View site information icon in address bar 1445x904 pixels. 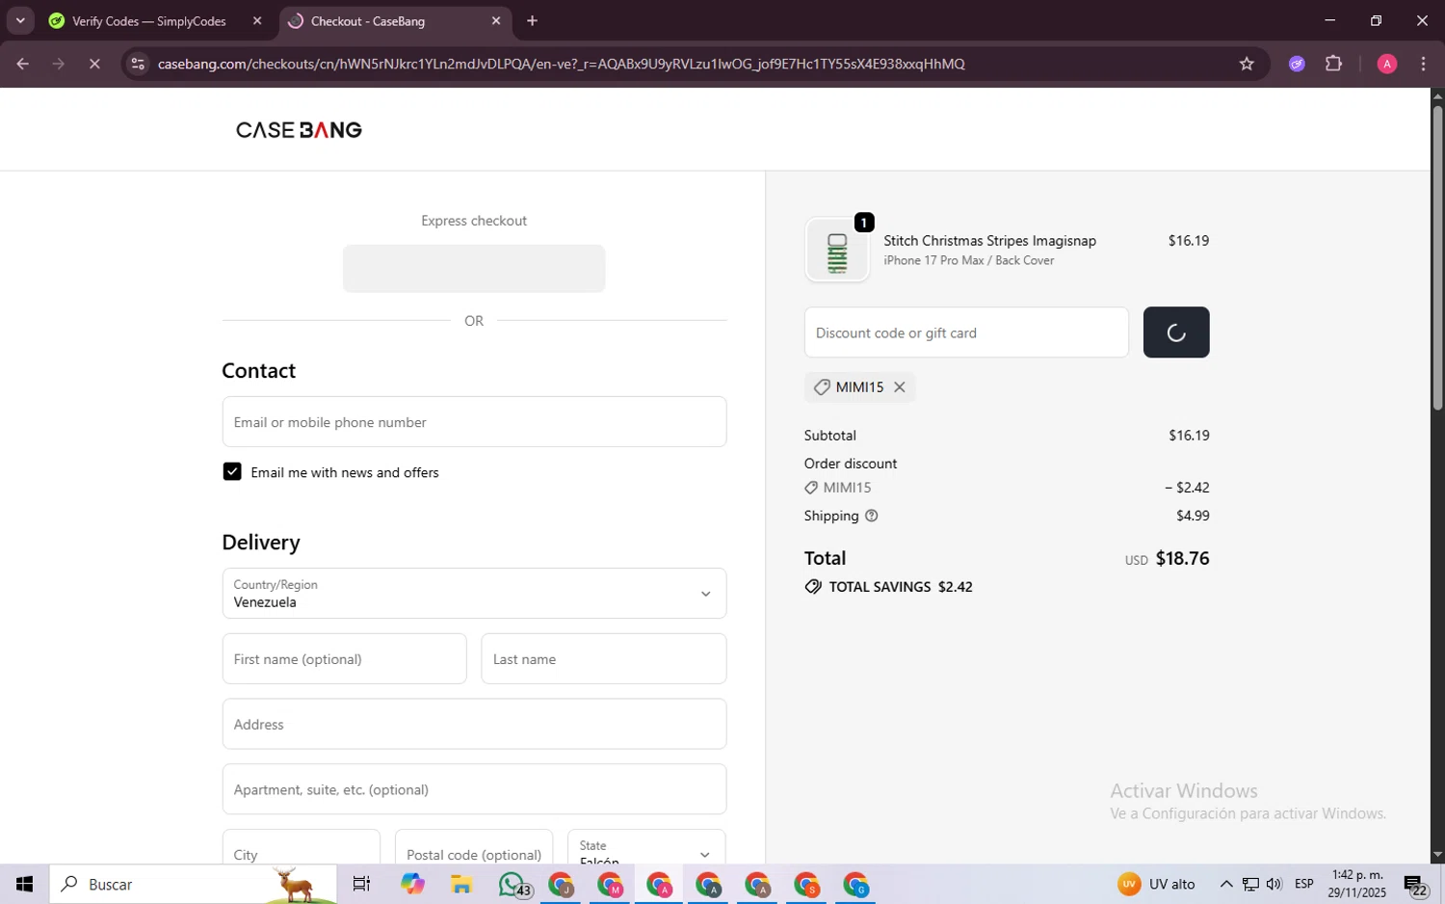(138, 65)
